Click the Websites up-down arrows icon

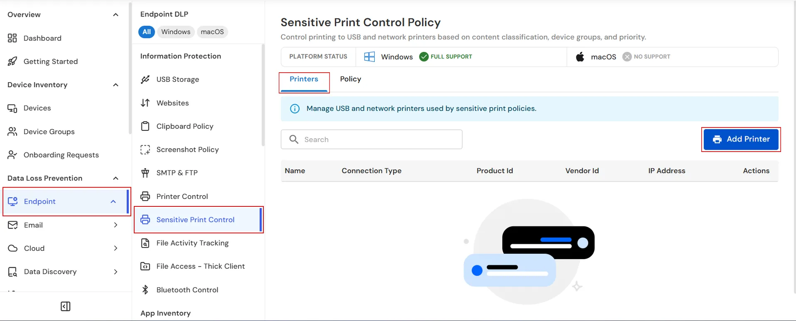[145, 103]
